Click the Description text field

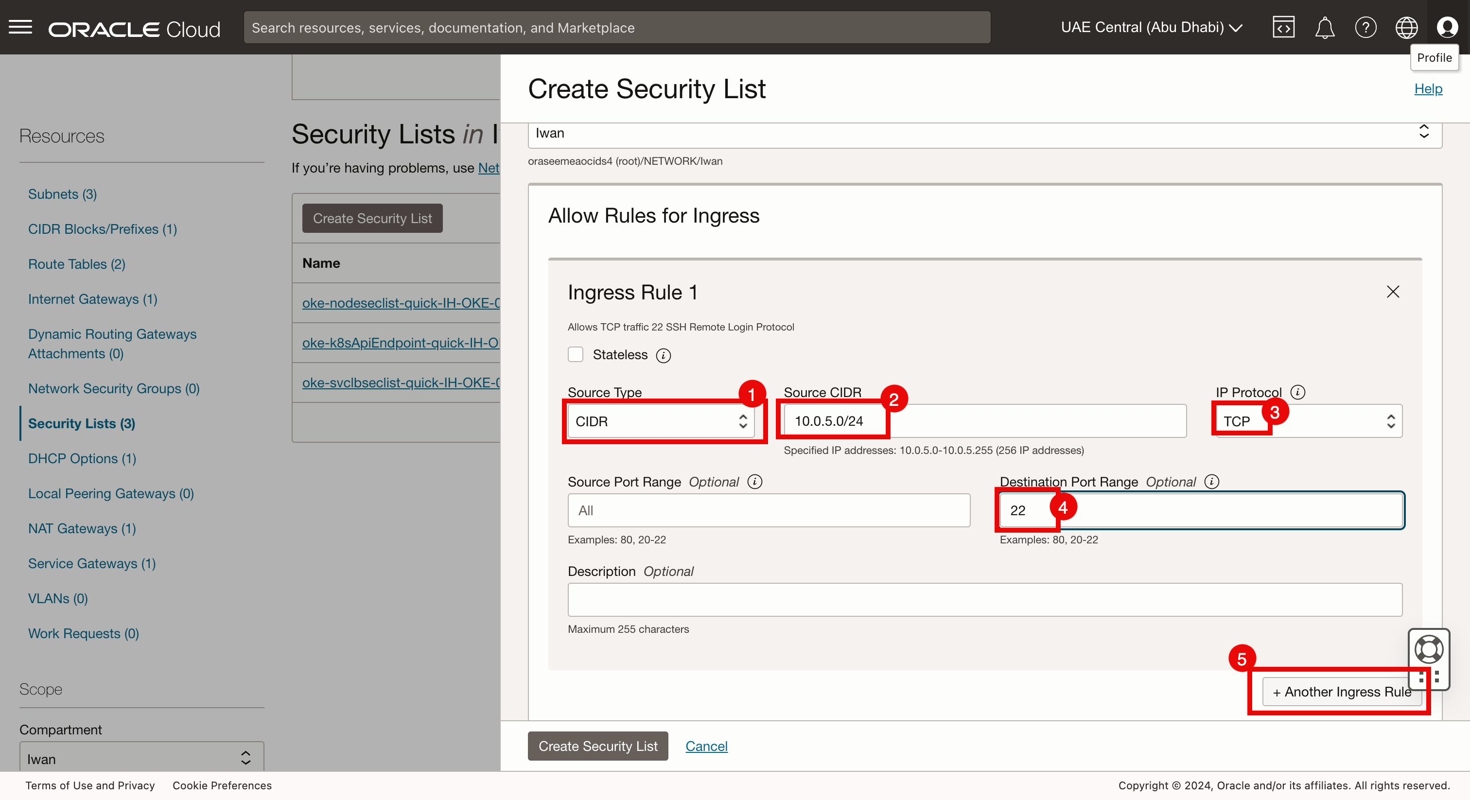coord(984,599)
